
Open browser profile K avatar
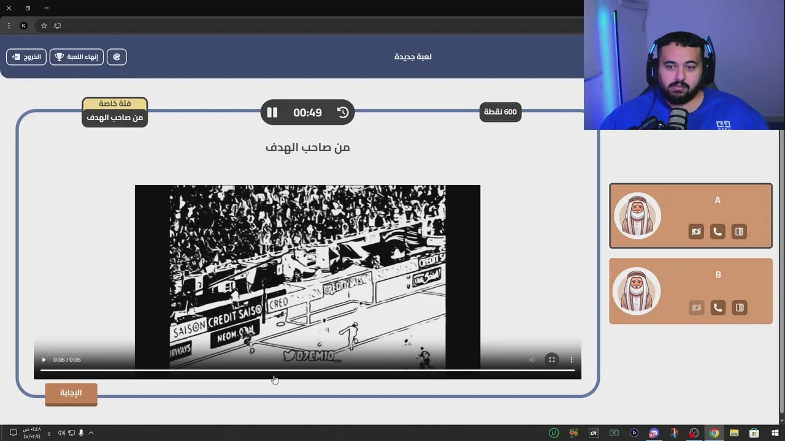[23, 26]
